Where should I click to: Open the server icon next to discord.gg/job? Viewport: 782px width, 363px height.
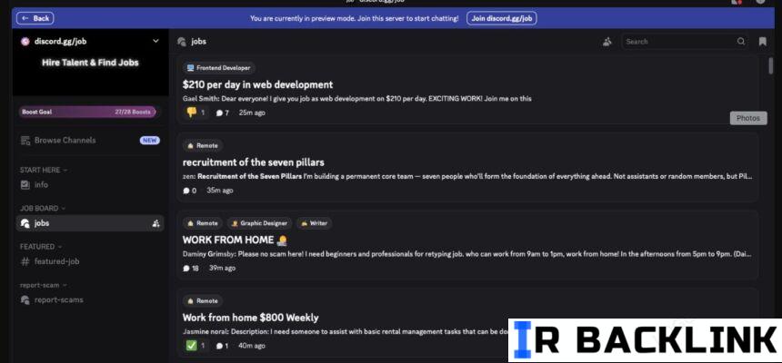(x=25, y=42)
